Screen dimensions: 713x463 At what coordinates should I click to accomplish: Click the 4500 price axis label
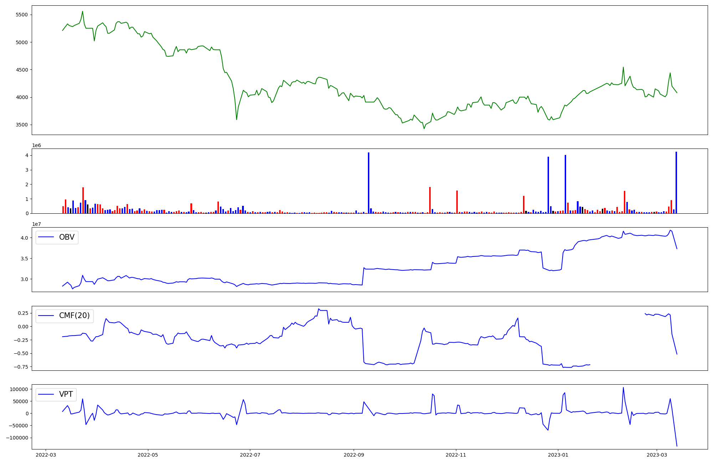(22, 70)
